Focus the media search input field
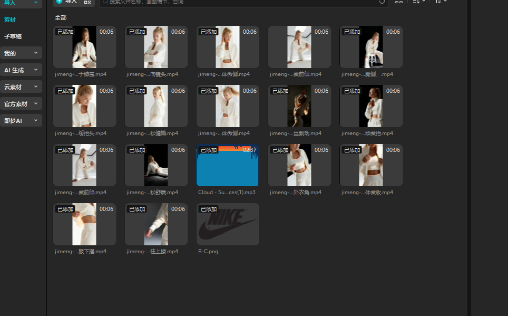Image resolution: width=508 pixels, height=316 pixels. (237, 2)
